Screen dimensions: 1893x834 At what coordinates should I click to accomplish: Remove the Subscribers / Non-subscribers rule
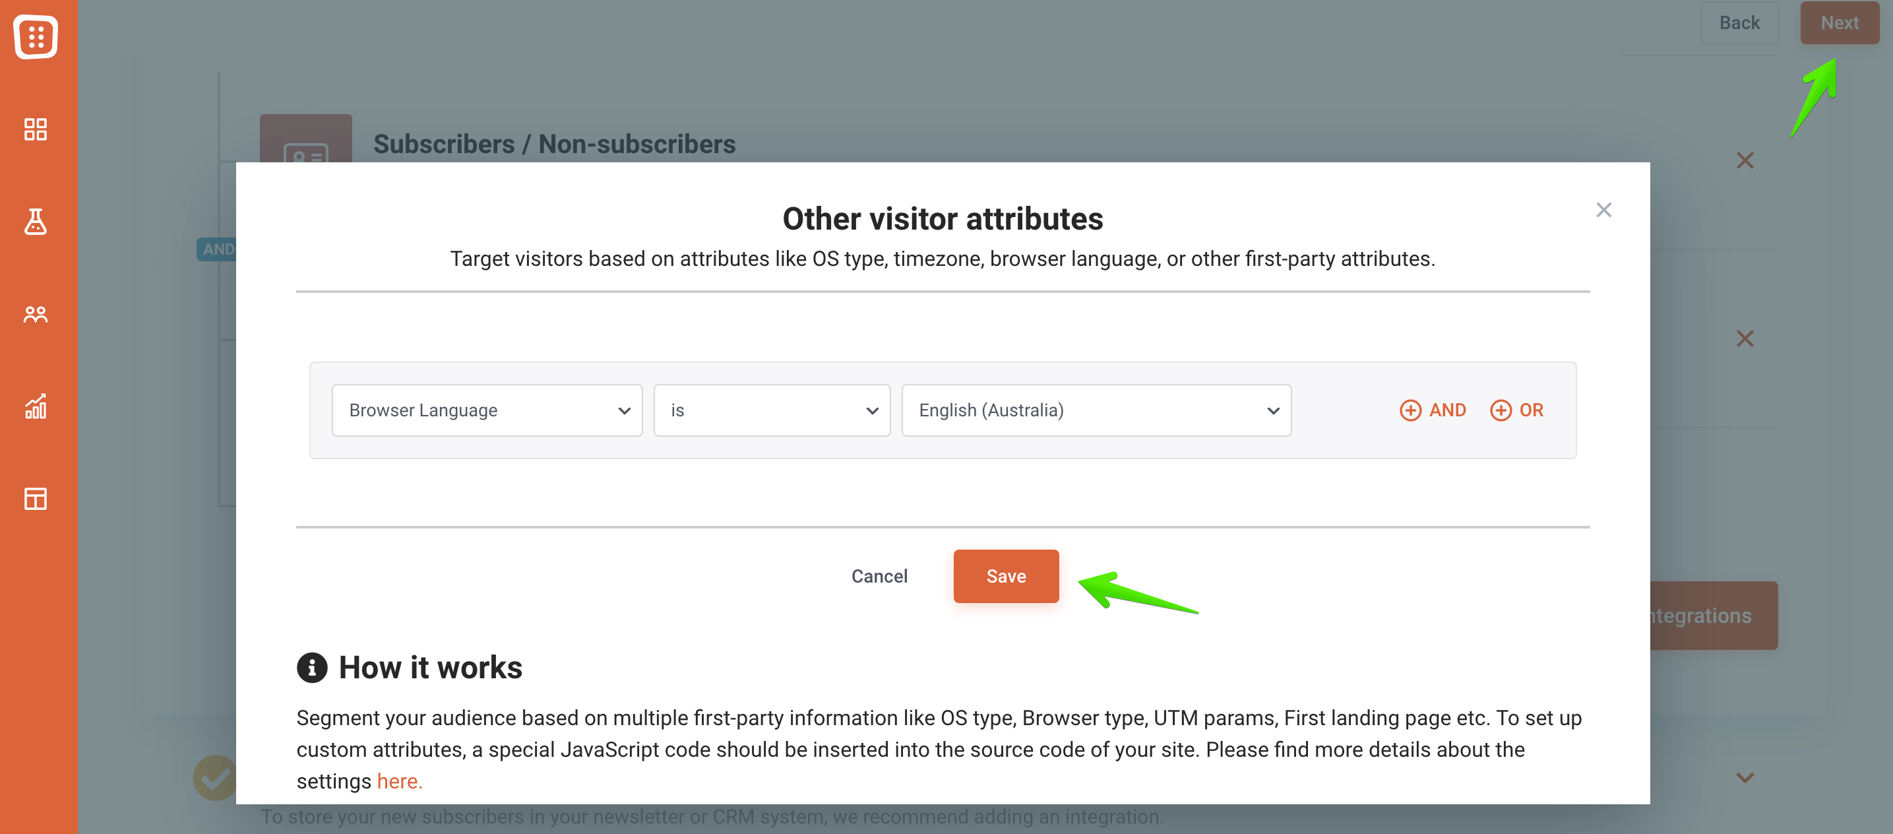1745,160
